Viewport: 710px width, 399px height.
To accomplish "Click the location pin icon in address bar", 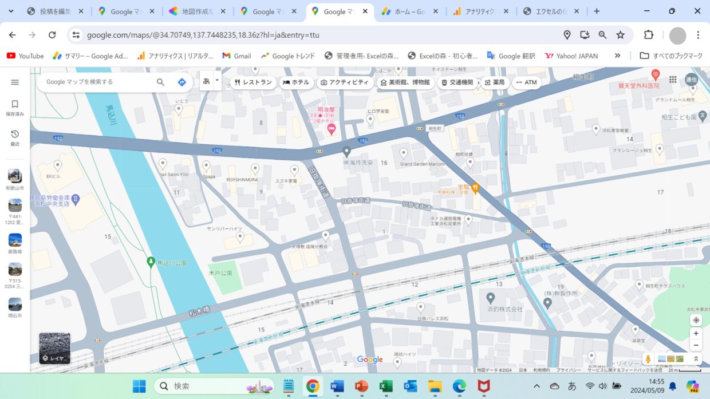I will click(567, 35).
